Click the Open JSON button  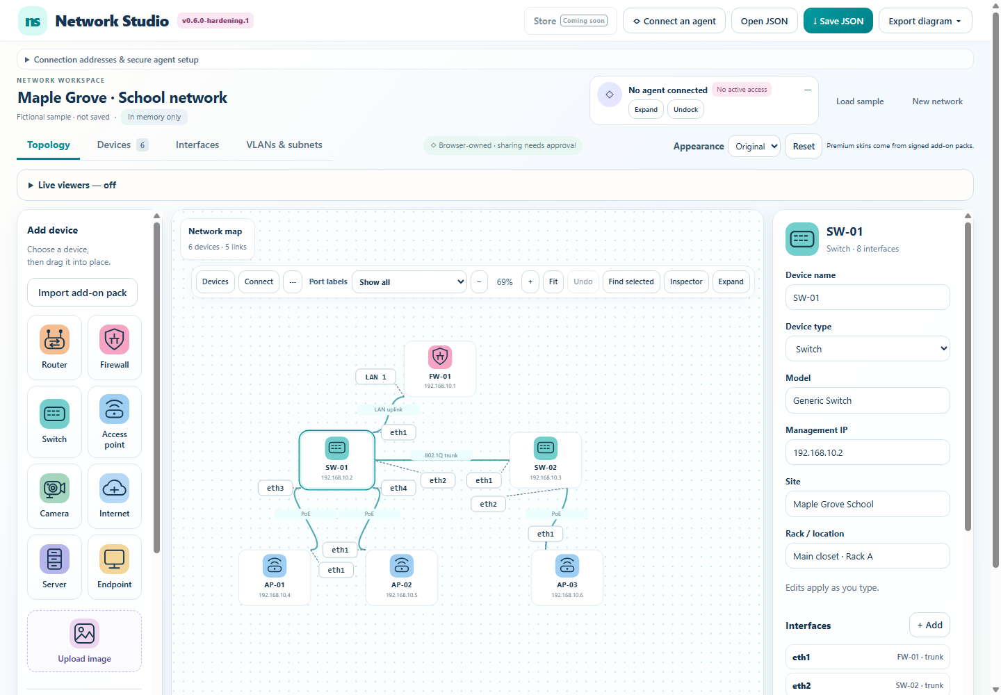(x=765, y=21)
